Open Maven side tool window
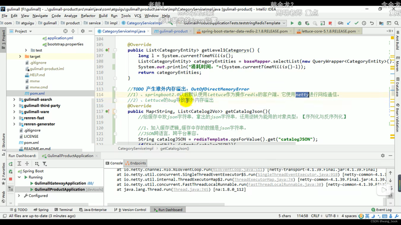Image resolution: width=401 pixels, height=225 pixels. pos(398,64)
